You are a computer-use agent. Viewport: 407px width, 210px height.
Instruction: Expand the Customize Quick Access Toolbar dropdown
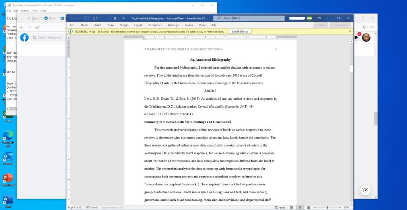click(124, 18)
